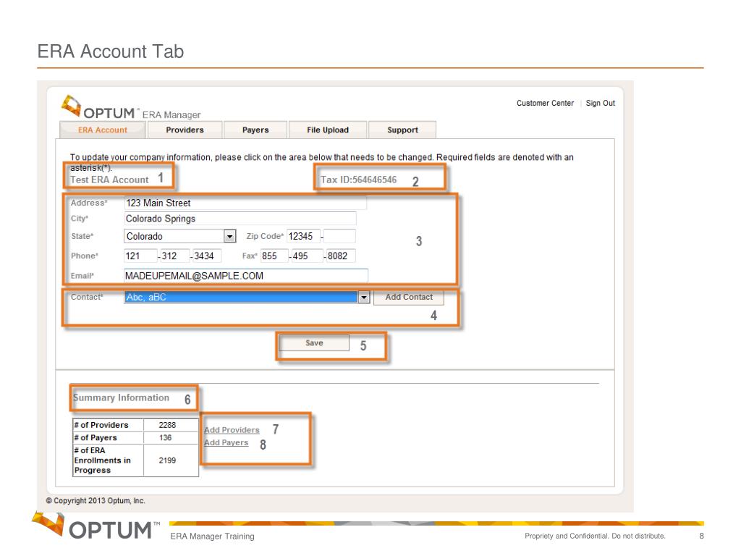
Task: Click the Phone area code field 121
Action: pyautogui.click(x=140, y=256)
